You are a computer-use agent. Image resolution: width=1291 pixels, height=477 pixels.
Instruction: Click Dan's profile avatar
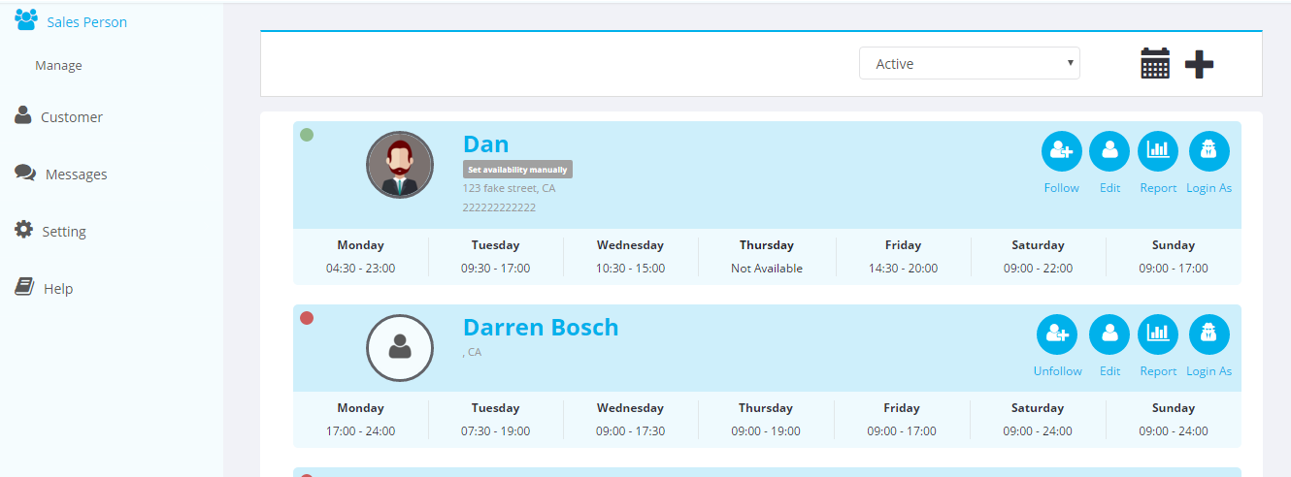(400, 165)
